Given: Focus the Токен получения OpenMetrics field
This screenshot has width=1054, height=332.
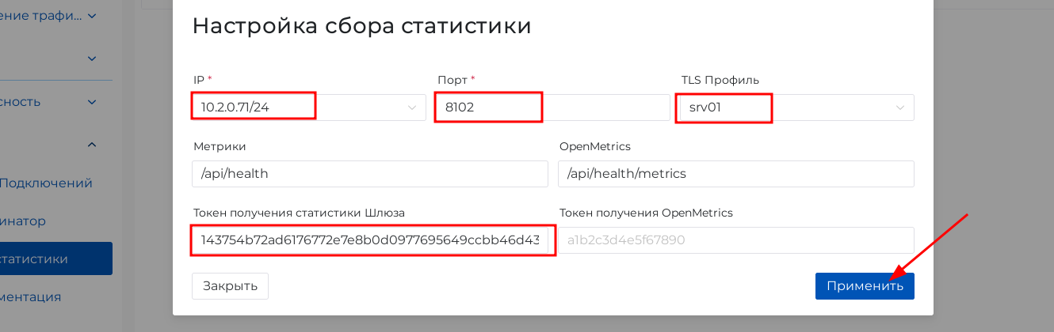Looking at the screenshot, I should [x=735, y=240].
